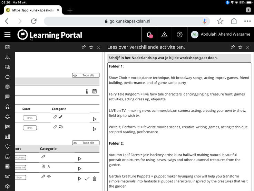Favorite the left panel with star
Image resolution: width=254 pixels, height=191 pixels.
[x=91, y=47]
